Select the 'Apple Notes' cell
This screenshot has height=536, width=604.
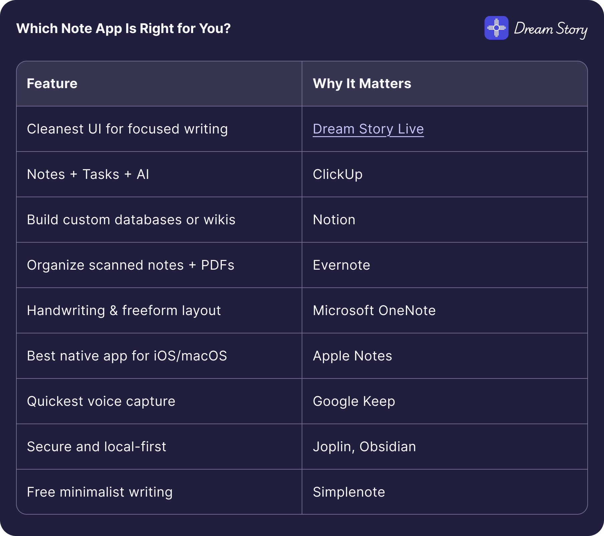[445, 356]
